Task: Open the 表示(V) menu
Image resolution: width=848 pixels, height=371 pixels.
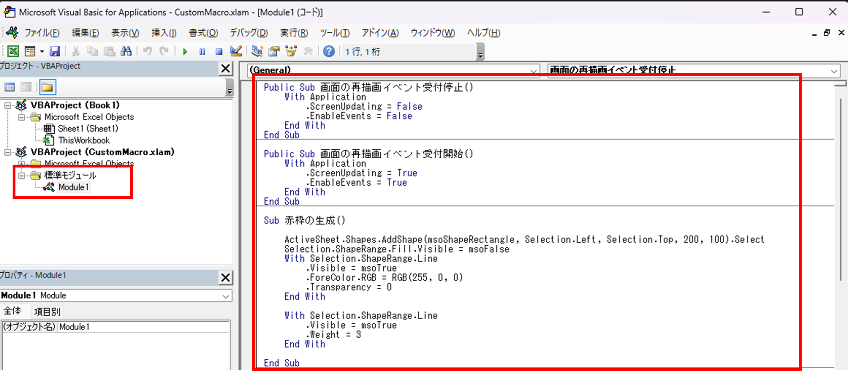Action: [x=125, y=33]
